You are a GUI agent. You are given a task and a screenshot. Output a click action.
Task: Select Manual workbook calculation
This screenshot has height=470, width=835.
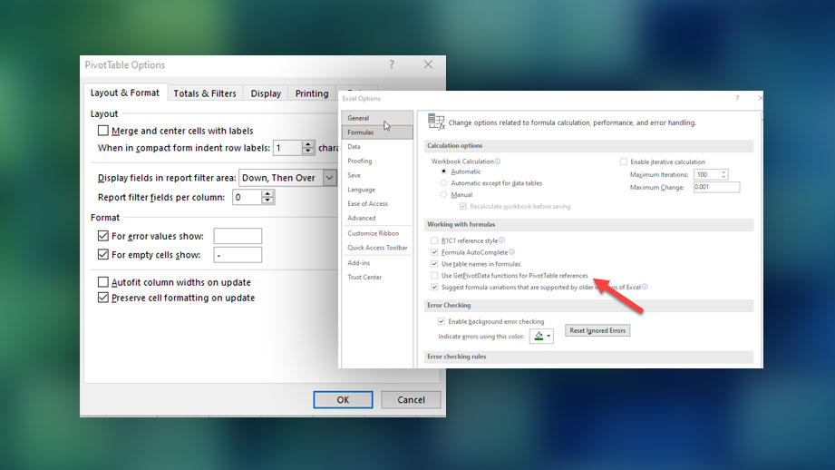(443, 194)
